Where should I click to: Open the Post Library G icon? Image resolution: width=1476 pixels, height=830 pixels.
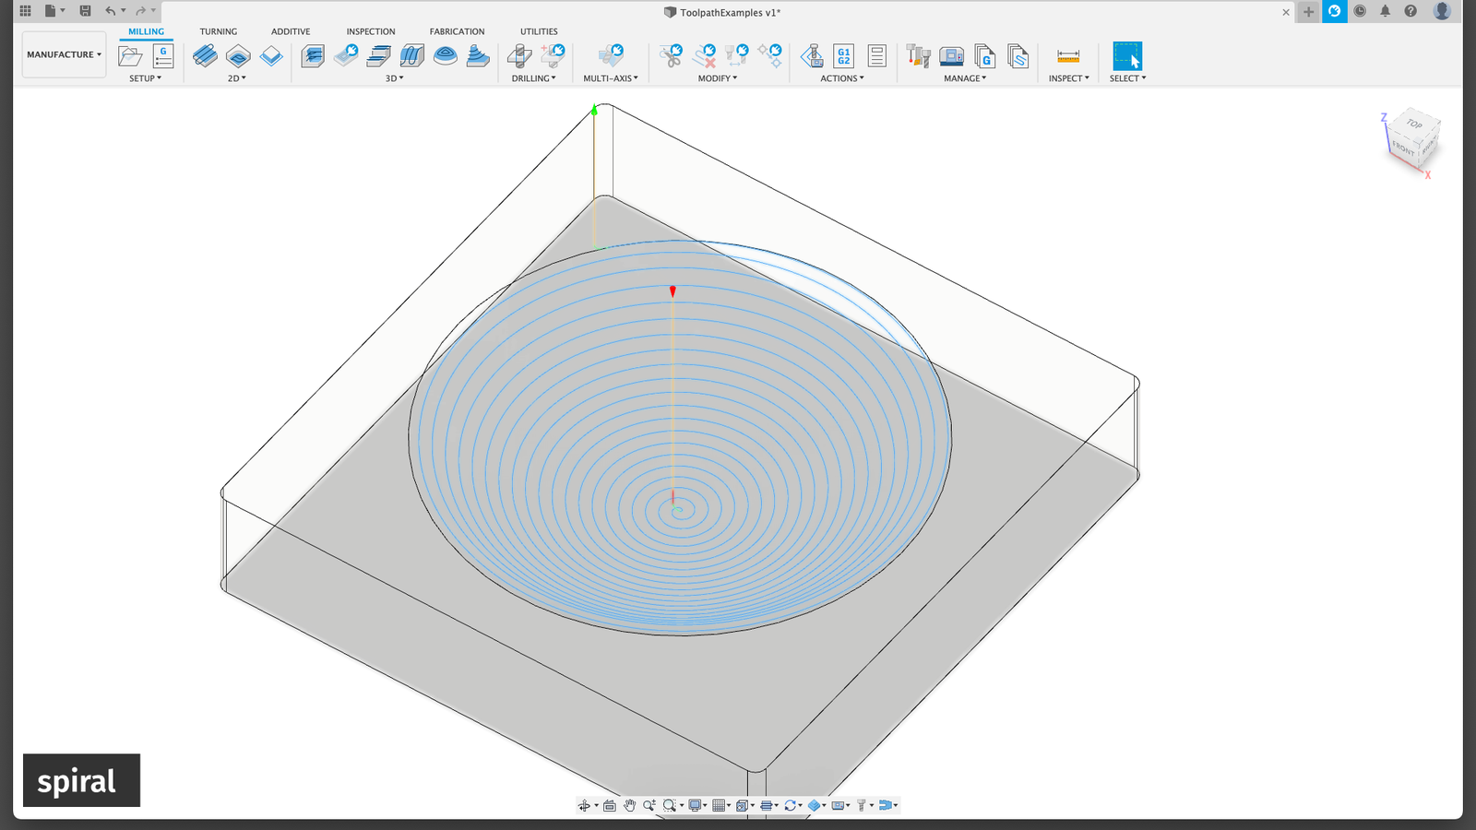[x=985, y=56]
